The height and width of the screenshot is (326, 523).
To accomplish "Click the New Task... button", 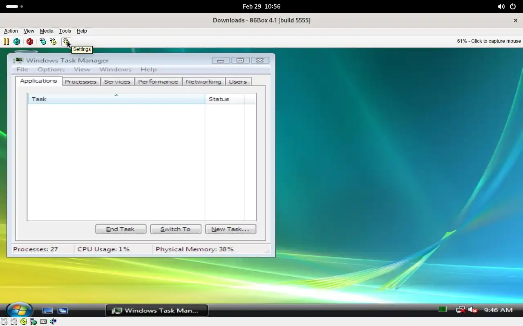I will point(230,229).
